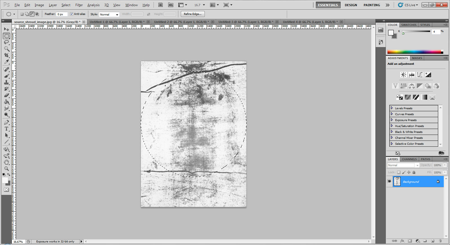Open the Layer menu
Image resolution: width=450 pixels, height=245 pixels.
pos(53,5)
